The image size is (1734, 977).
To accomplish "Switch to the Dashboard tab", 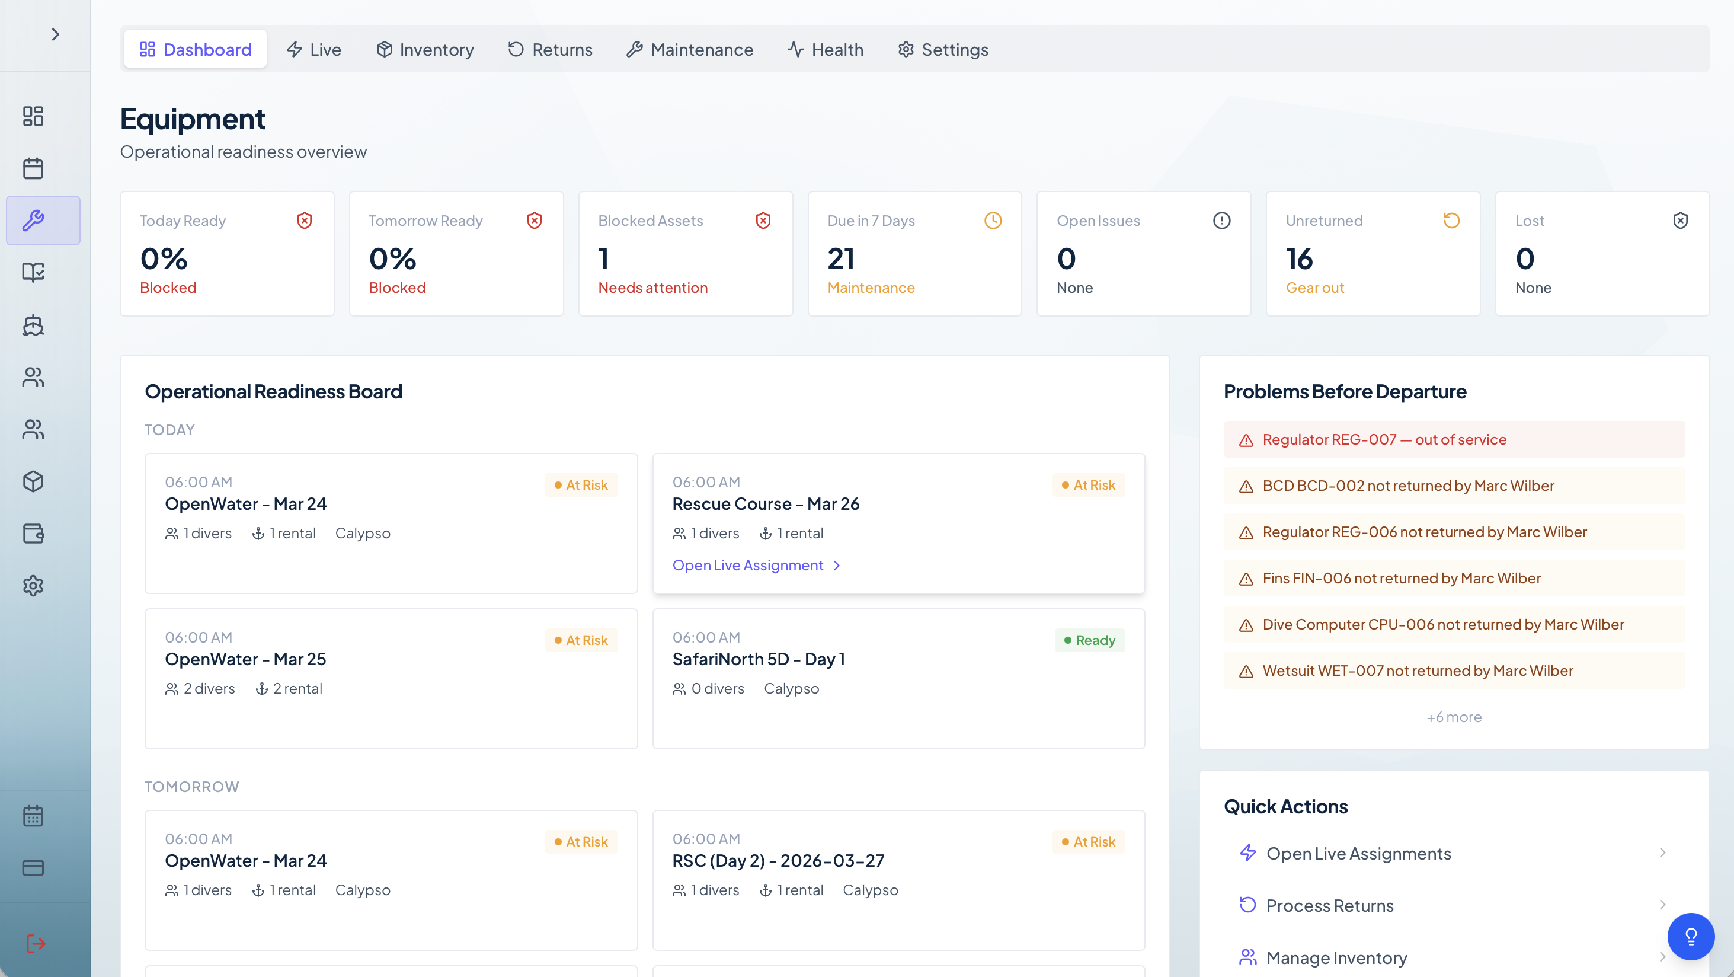I will click(195, 49).
